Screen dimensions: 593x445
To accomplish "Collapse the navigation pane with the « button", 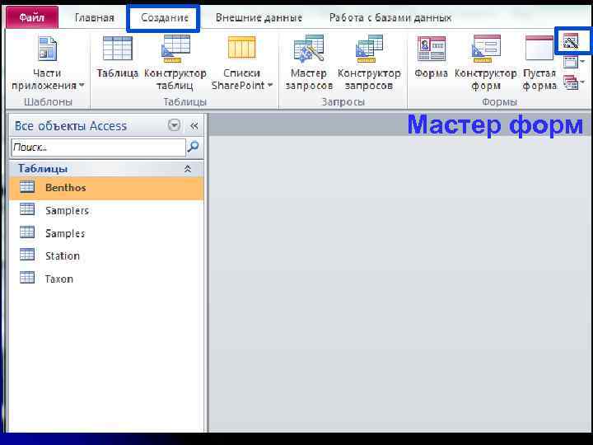I will (194, 125).
